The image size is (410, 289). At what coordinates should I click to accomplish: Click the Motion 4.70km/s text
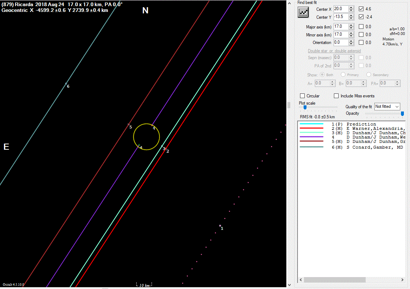point(392,41)
